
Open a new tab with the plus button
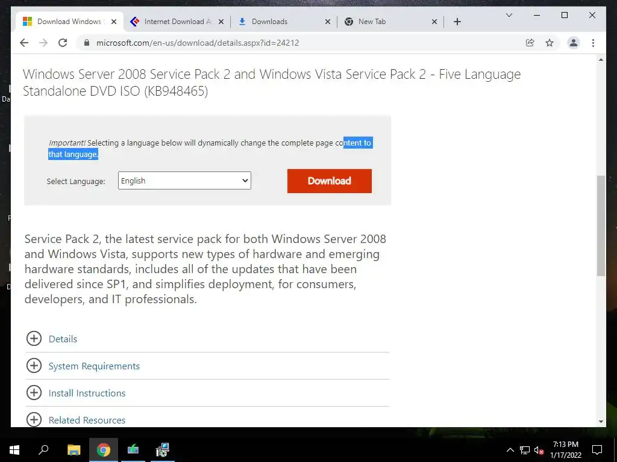coord(457,22)
